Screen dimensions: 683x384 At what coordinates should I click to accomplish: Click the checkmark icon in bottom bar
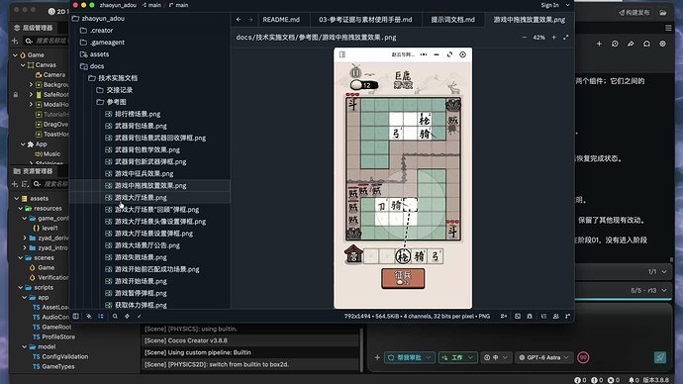pyautogui.click(x=139, y=316)
